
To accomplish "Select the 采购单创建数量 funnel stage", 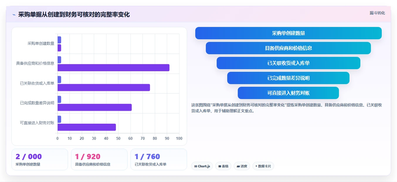I will (289, 33).
